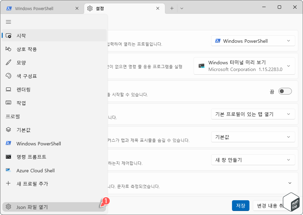Image resolution: width=303 pixels, height=215 pixels.
Task: Switch to the Windows PowerShell tab
Action: [x=42, y=8]
